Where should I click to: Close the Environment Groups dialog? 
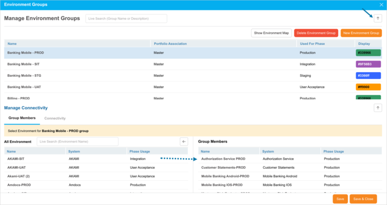coord(381,5)
